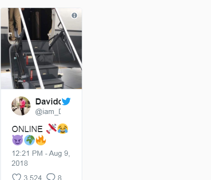Screen dimensions: 211x180
Task: Open Davido's round profile picture
Action: click(21, 106)
